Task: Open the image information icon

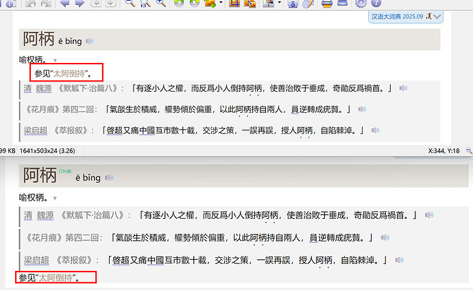Action: point(11,3)
